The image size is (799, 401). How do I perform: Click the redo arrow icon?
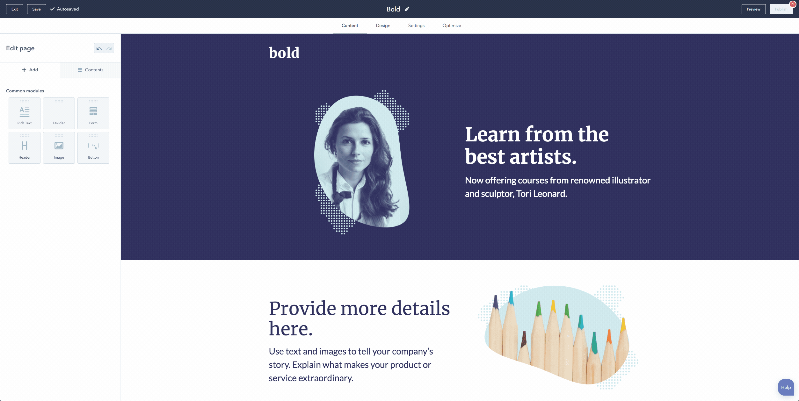(108, 49)
